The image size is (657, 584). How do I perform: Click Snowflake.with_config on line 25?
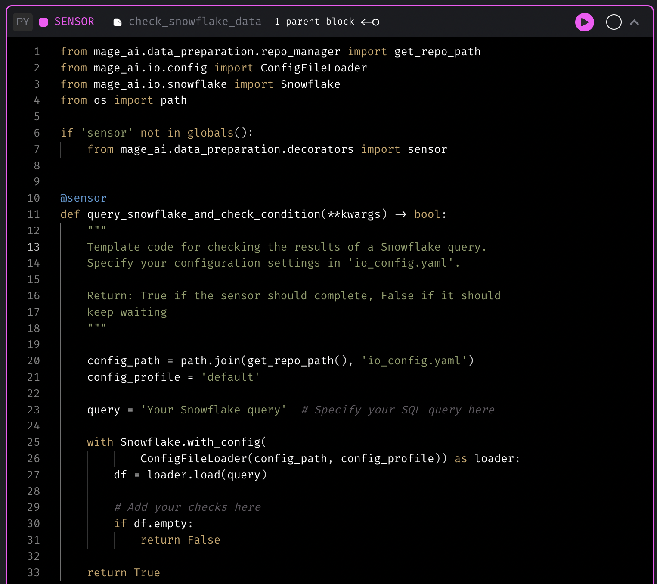(x=190, y=442)
